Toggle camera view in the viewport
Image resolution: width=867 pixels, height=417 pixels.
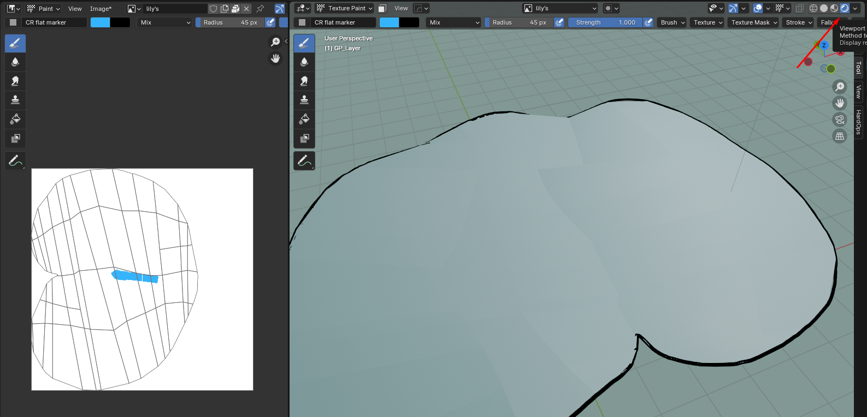840,120
